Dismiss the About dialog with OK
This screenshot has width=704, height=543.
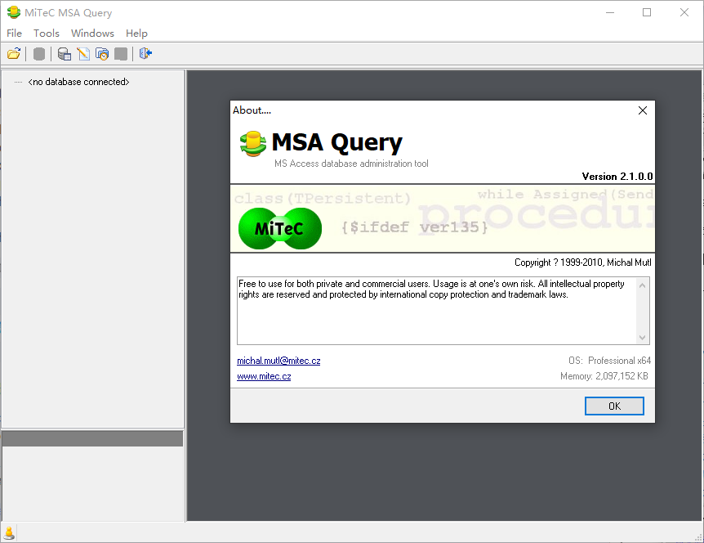coord(614,406)
